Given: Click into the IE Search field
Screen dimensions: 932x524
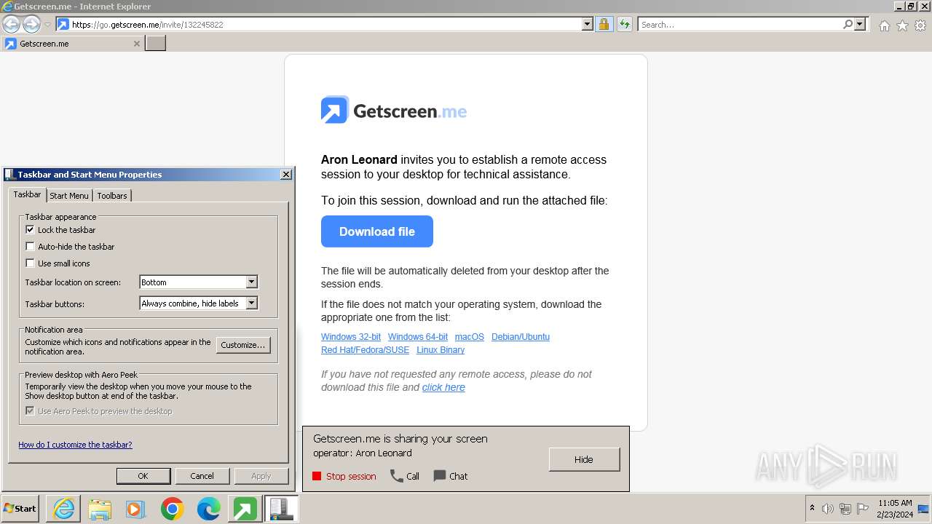Looking at the screenshot, I should (739, 24).
